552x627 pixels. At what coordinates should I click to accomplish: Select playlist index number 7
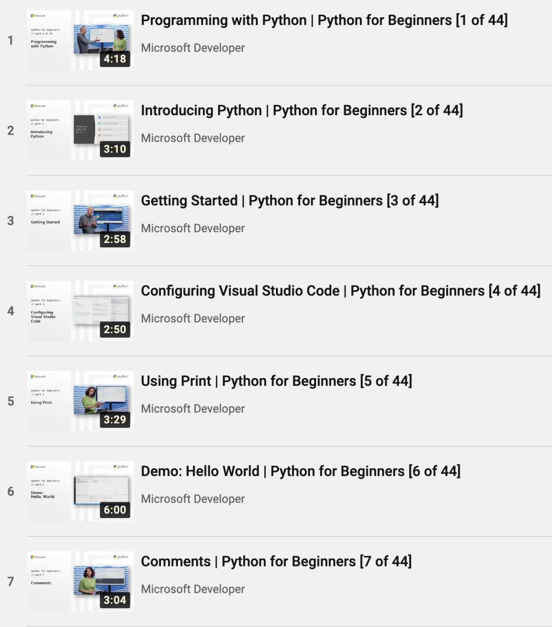coord(10,581)
